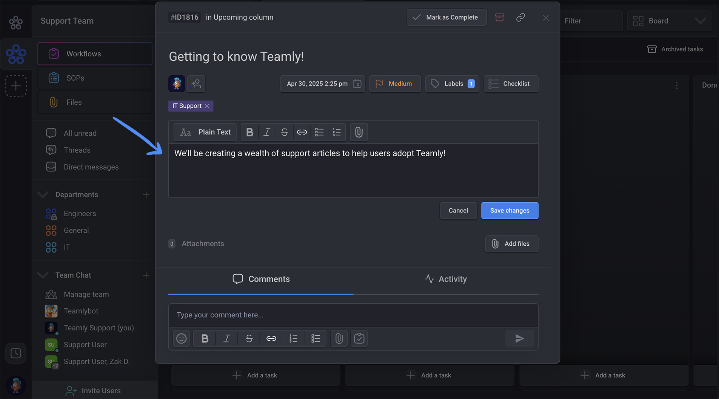Archive the task using the red archive icon
Image resolution: width=719 pixels, height=399 pixels.
[499, 17]
